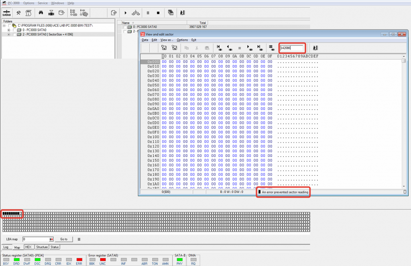The width and height of the screenshot is (411, 266).
Task: Toggle checkbox of 0 - PC3000 SATA0 in the Name list
Action: (x=125, y=27)
